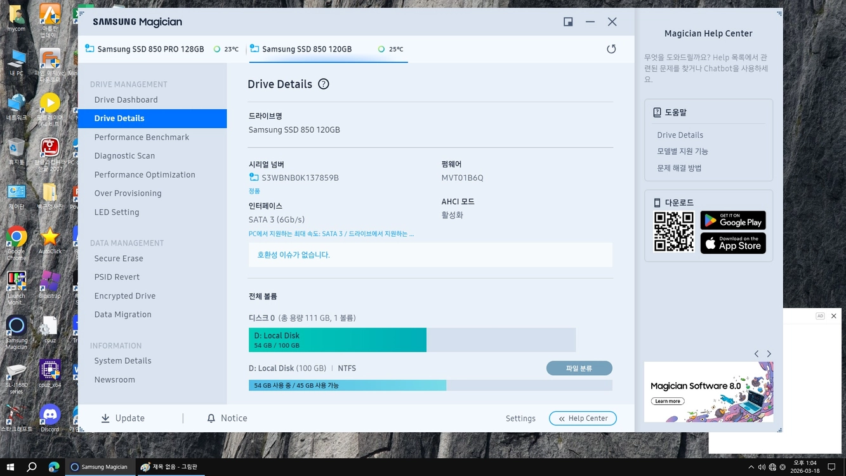Open Diagnostic Scan page
The height and width of the screenshot is (476, 846).
[x=124, y=155]
